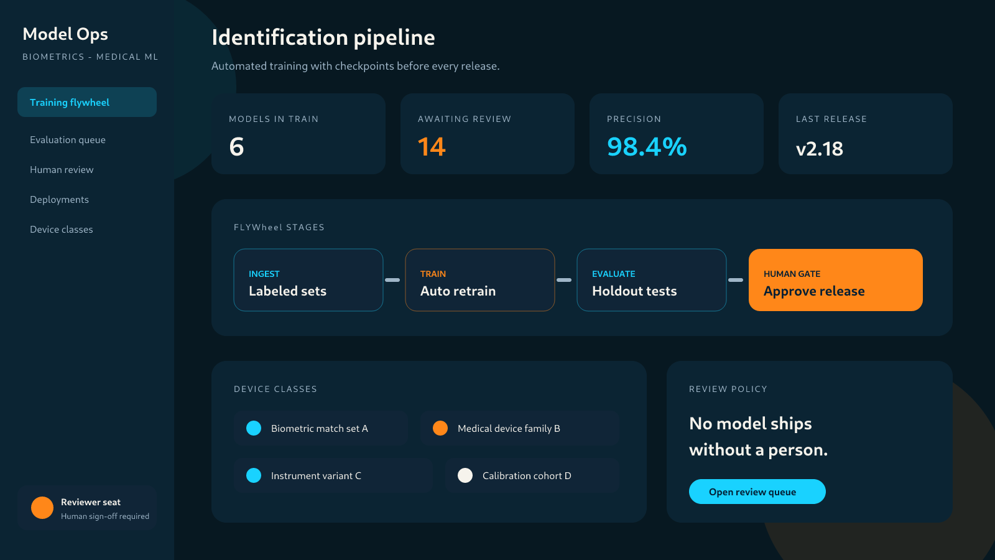Image resolution: width=995 pixels, height=560 pixels.
Task: Click the BIOMETRICS - MEDICAL ML subtitle
Action: 90,57
